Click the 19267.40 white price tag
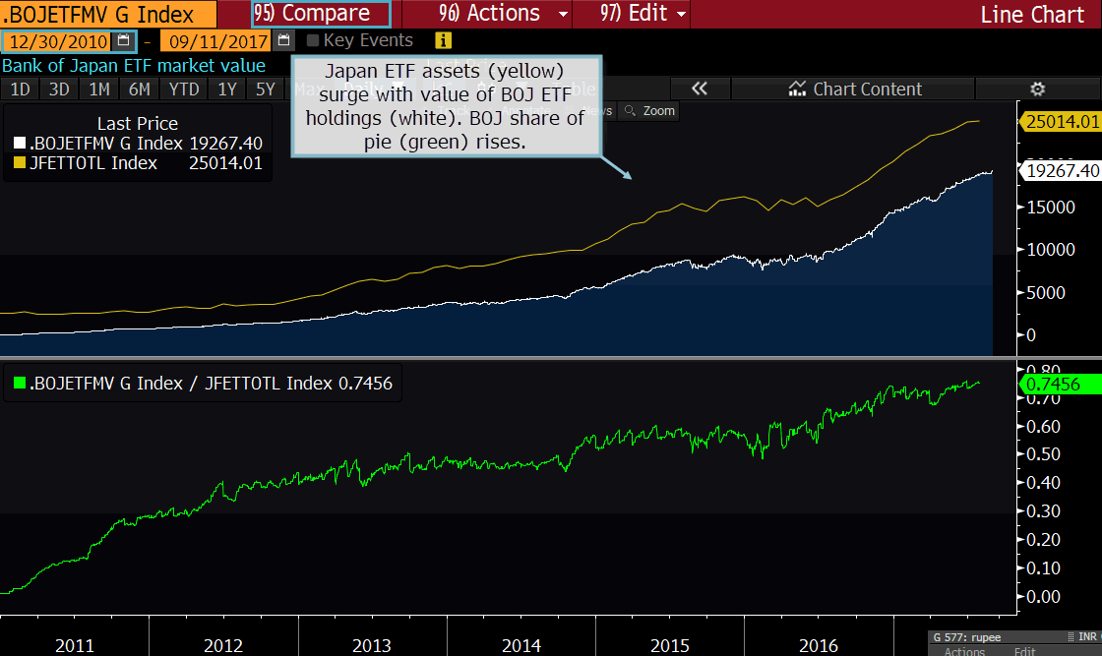The width and height of the screenshot is (1102, 656). coord(1061,171)
